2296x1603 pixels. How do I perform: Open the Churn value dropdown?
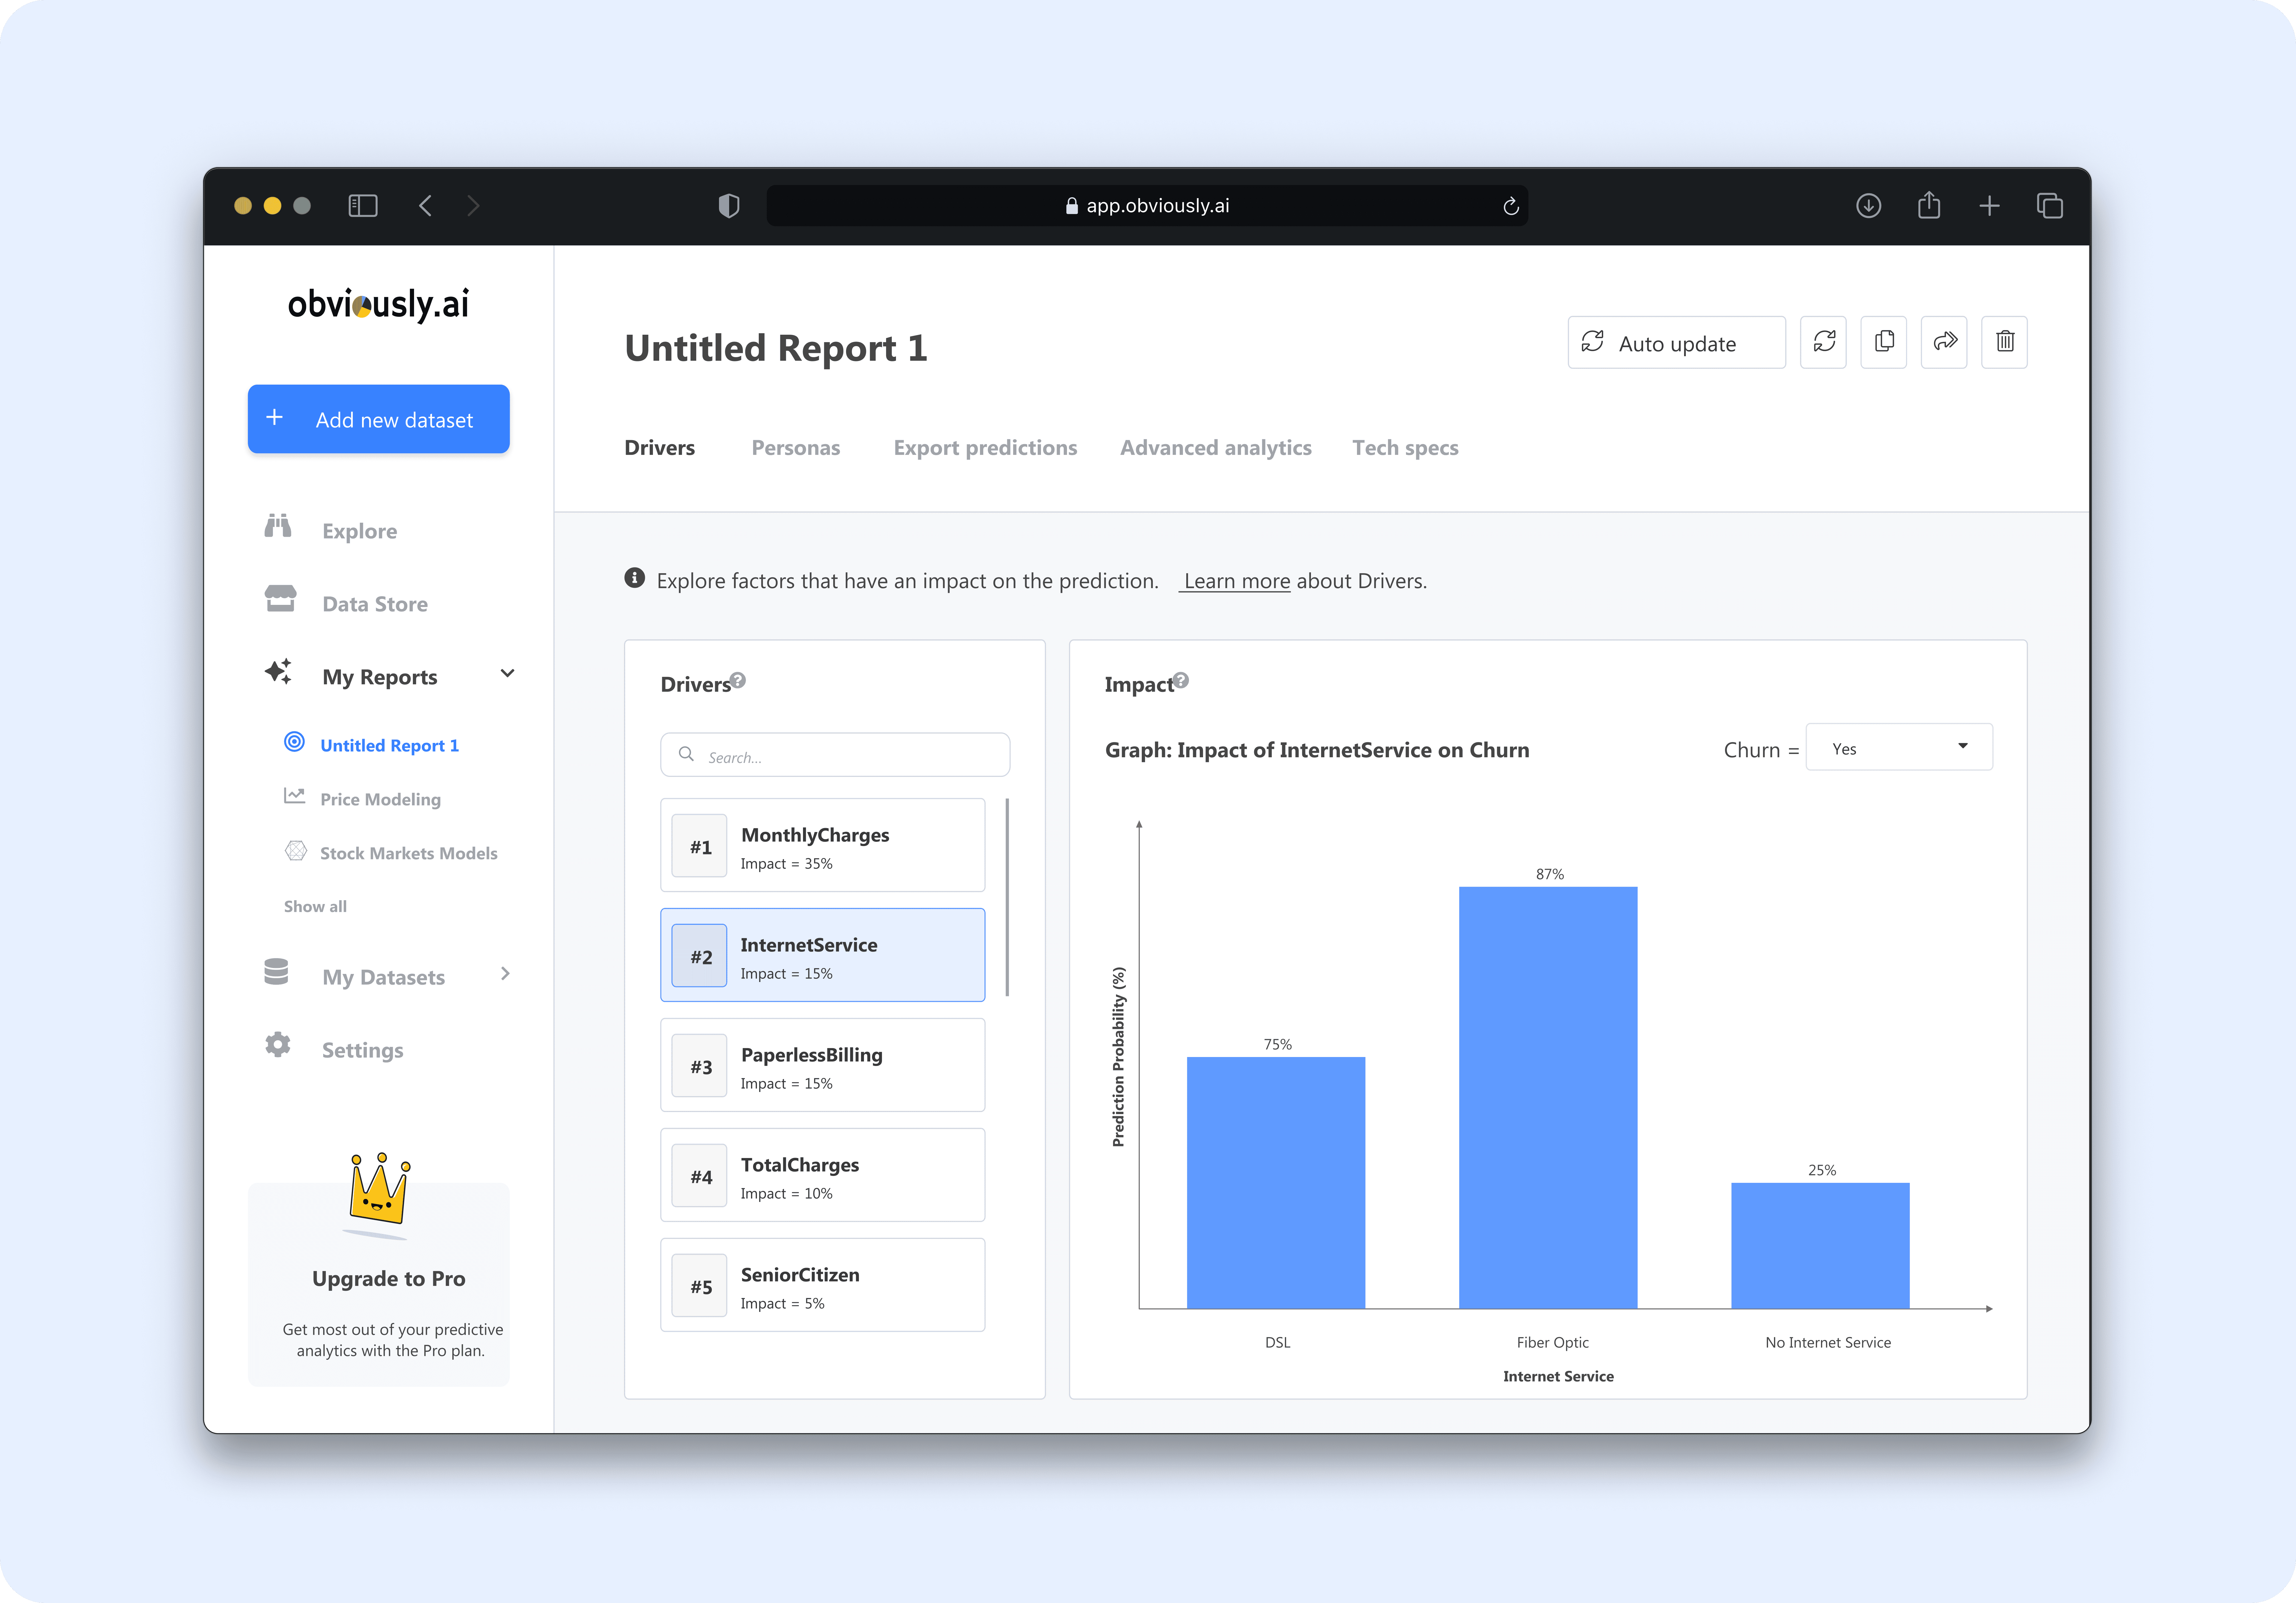1898,747
